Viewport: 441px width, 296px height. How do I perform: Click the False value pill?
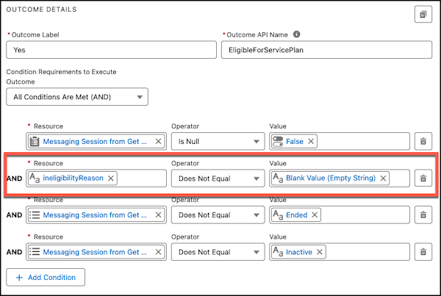(294, 142)
